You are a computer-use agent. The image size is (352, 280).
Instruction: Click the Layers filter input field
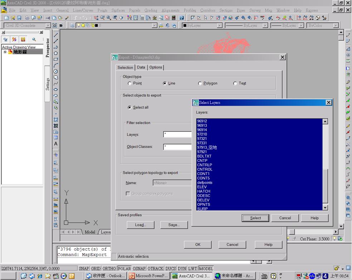[x=177, y=134]
